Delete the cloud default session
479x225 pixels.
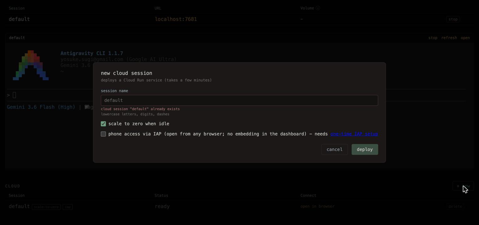[x=455, y=206]
